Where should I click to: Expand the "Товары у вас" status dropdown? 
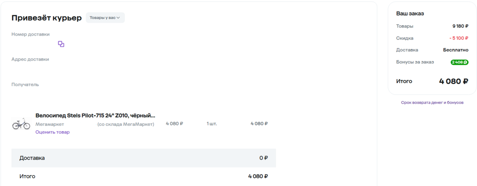[105, 18]
